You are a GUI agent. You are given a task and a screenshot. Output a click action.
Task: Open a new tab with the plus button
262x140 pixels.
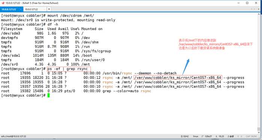tap(49, 9)
